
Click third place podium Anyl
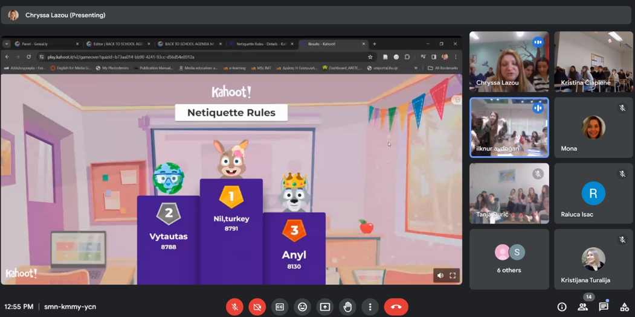tap(294, 248)
